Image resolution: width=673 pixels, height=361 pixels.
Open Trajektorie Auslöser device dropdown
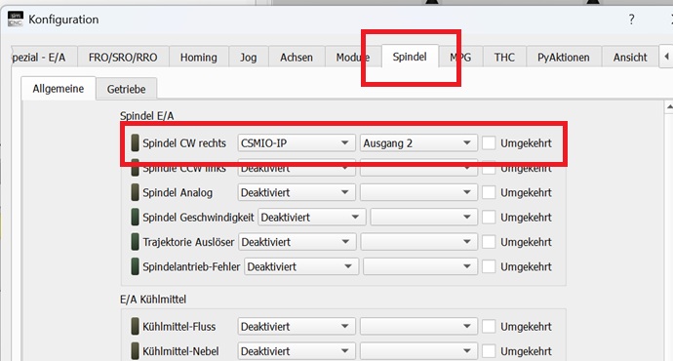pos(297,242)
